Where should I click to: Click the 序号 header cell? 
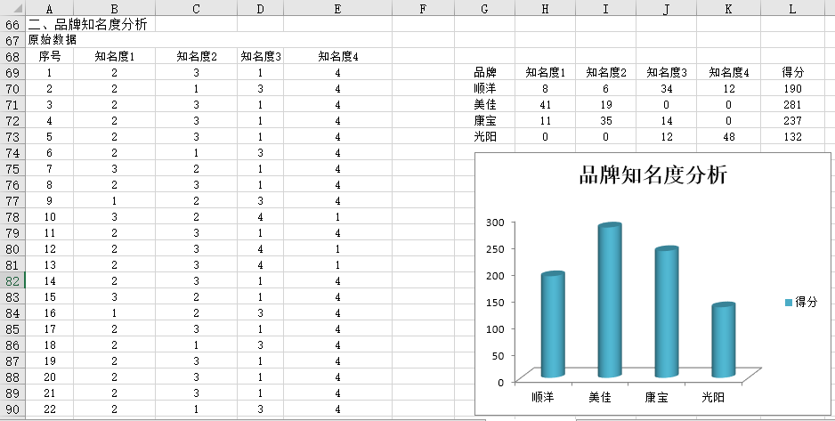(x=48, y=57)
